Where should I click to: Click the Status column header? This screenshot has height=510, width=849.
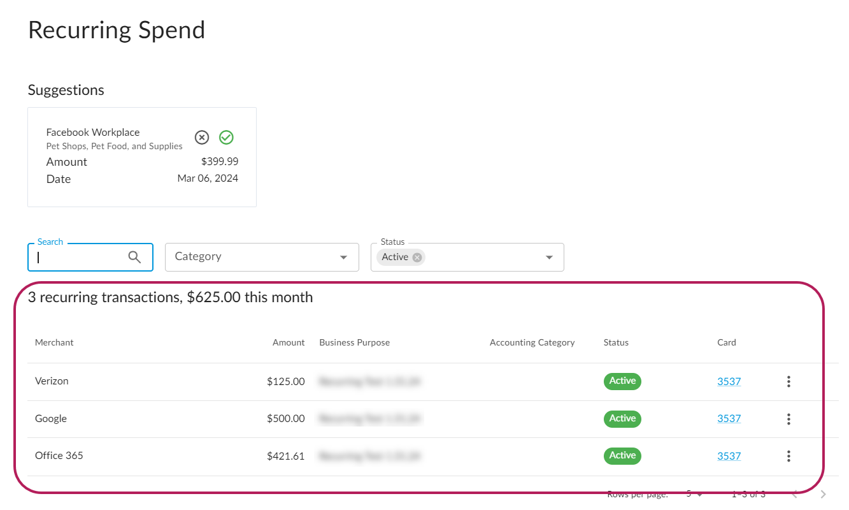[x=616, y=342]
